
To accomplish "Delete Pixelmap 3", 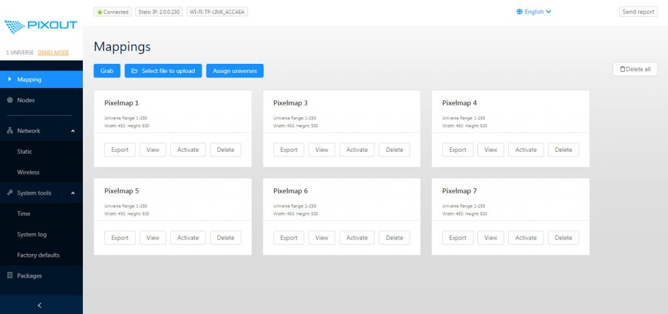I will [395, 150].
